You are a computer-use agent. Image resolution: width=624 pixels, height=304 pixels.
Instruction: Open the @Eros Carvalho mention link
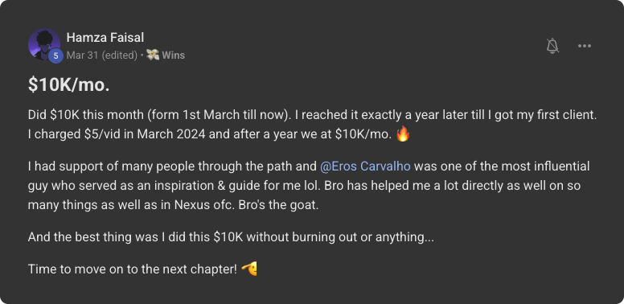coord(365,166)
